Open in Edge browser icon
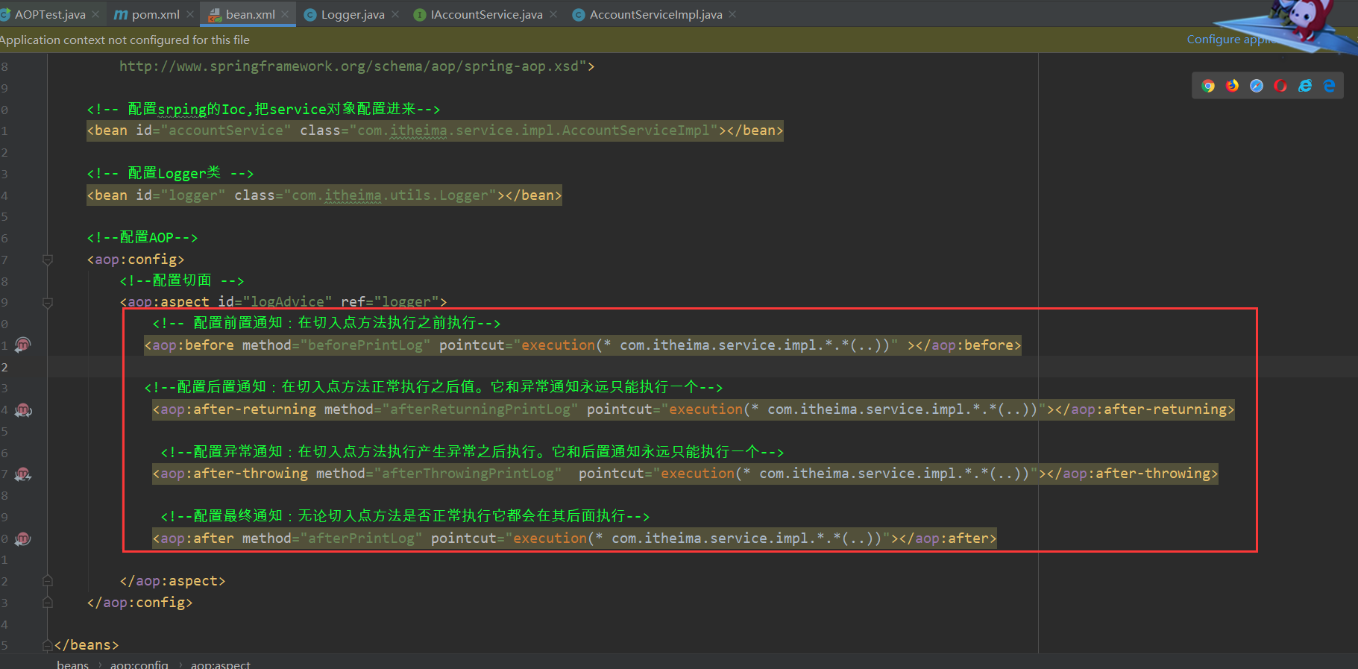Viewport: 1358px width, 669px height. pos(1329,86)
